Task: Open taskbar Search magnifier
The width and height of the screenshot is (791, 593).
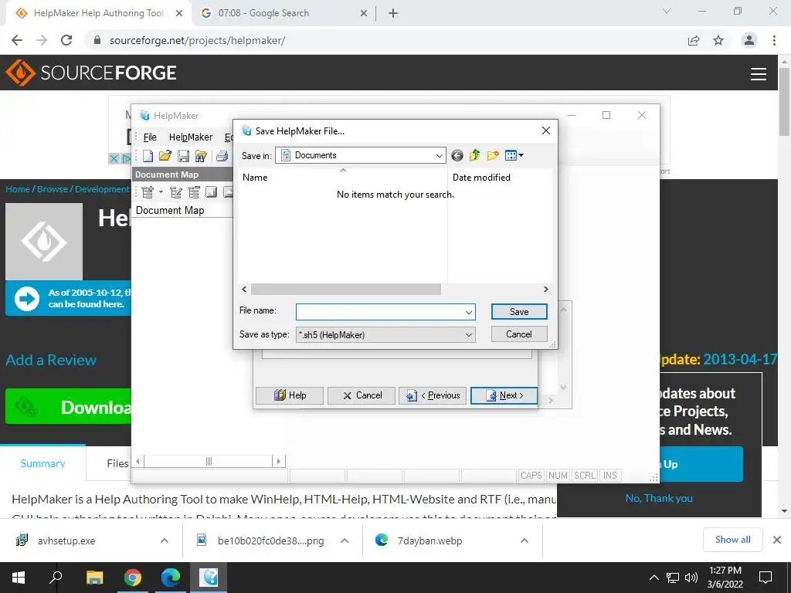Action: click(x=56, y=578)
